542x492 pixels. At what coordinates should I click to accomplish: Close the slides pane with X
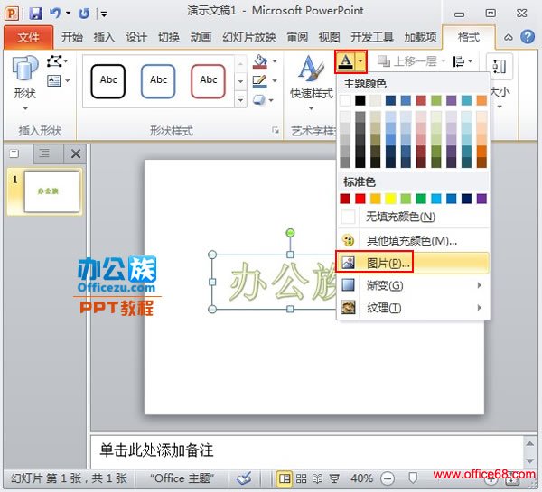76,153
